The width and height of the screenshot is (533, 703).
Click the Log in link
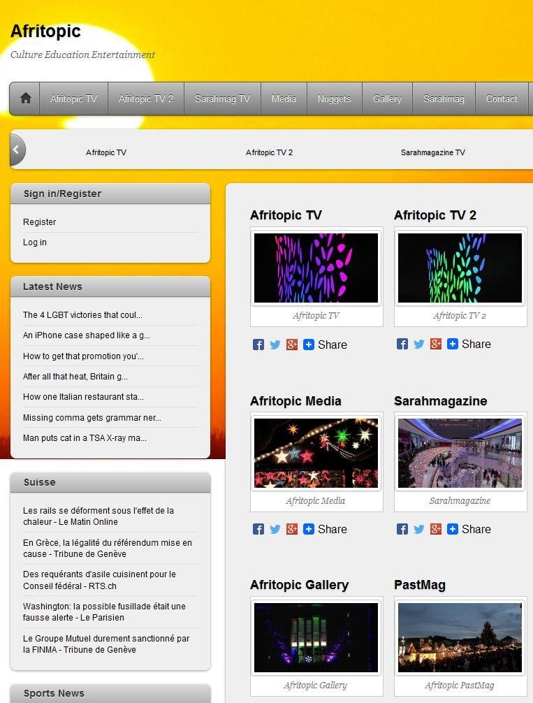(x=35, y=242)
